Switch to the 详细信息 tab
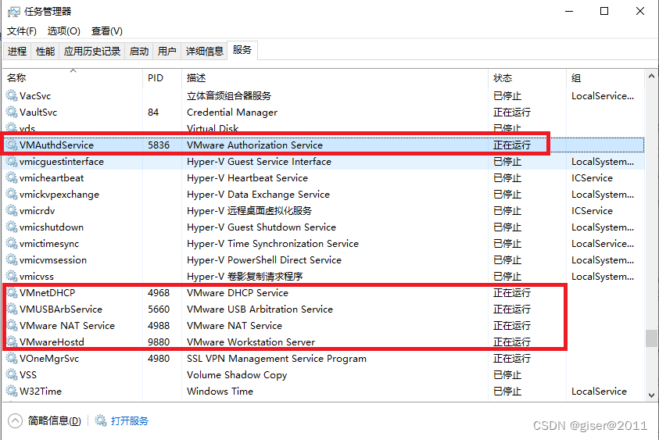 click(205, 52)
